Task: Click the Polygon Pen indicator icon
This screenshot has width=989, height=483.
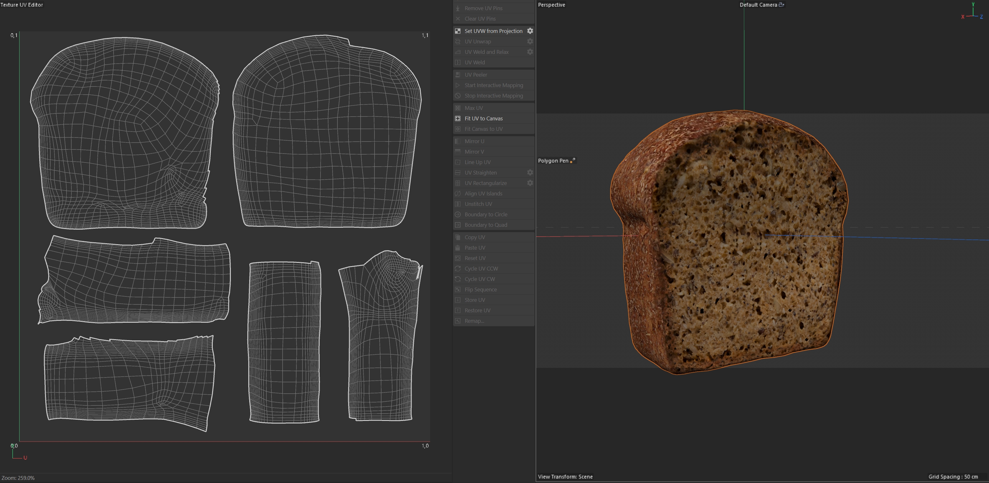Action: 573,161
